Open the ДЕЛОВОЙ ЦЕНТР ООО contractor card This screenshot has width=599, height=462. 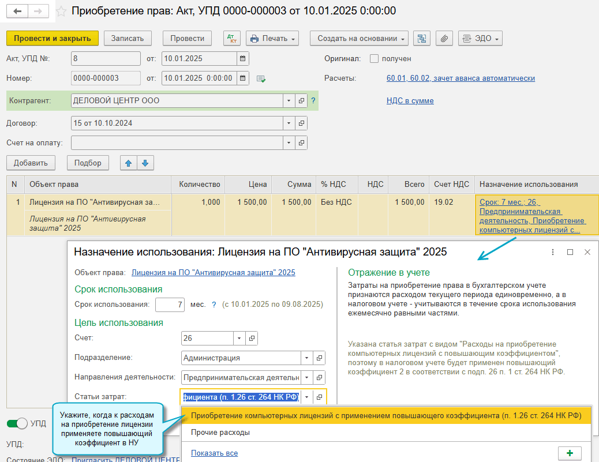(x=301, y=101)
